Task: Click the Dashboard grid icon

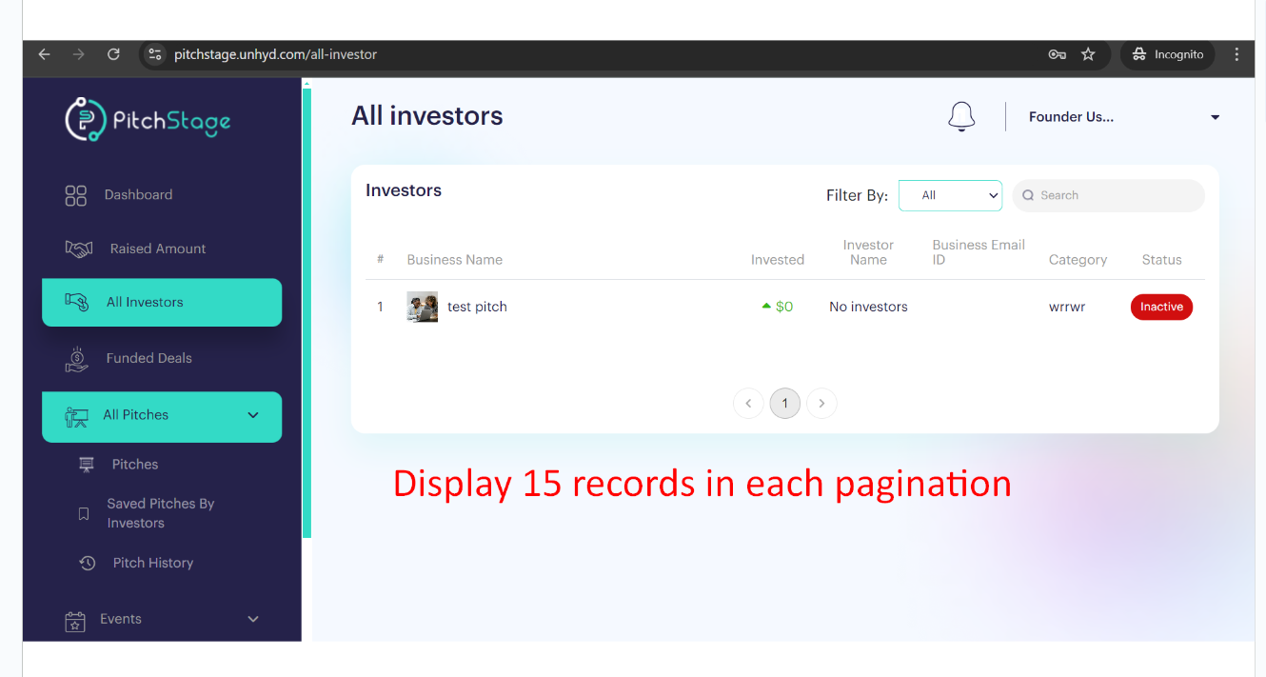Action: pyautogui.click(x=75, y=195)
